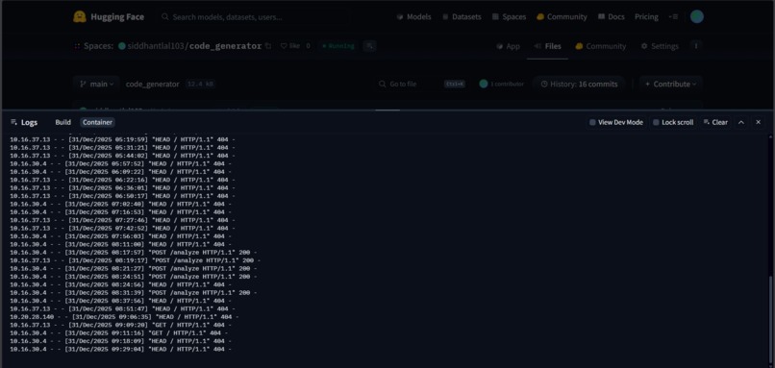Switch to the Files tab
This screenshot has height=368, width=775.
tap(547, 46)
